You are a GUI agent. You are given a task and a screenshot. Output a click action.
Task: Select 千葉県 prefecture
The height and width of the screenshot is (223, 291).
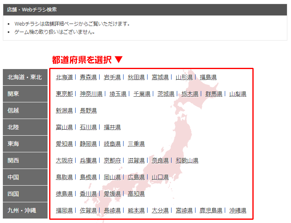coord(142,94)
